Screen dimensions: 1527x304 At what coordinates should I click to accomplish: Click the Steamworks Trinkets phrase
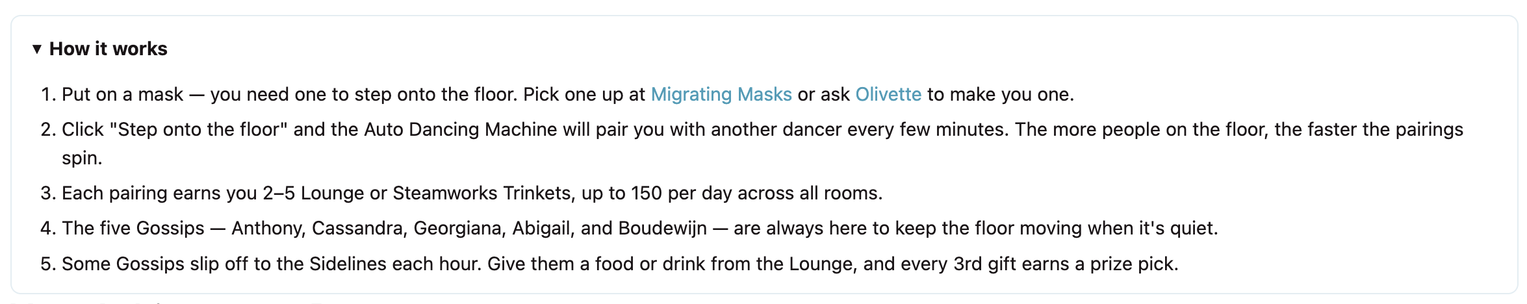481,193
